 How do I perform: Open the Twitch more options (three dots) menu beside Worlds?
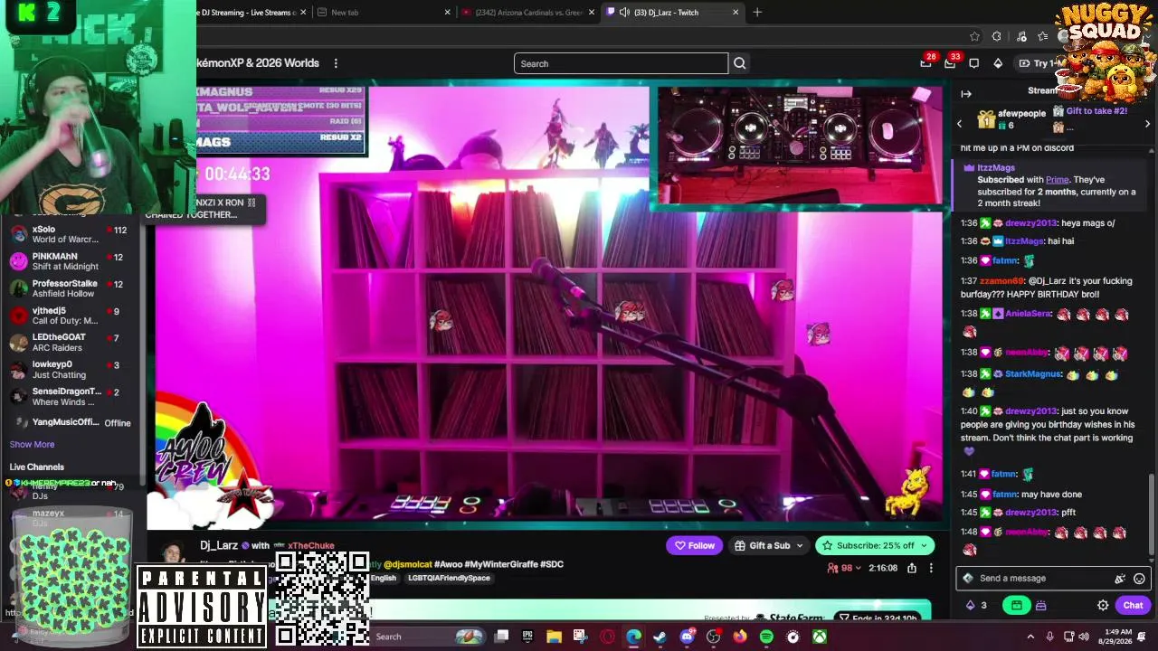(336, 63)
